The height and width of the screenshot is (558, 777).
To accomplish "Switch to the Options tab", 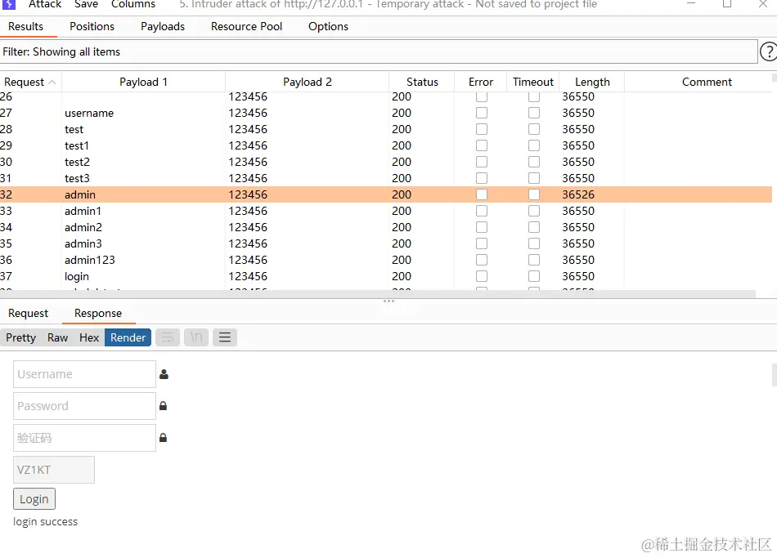I will [328, 27].
